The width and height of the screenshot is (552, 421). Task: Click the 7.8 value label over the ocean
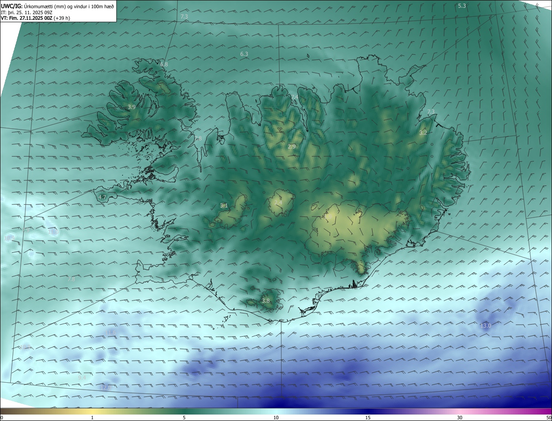tap(71, 279)
